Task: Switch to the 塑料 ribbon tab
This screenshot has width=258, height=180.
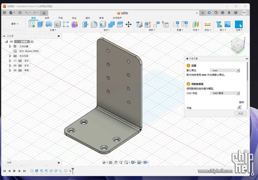Action: point(88,18)
